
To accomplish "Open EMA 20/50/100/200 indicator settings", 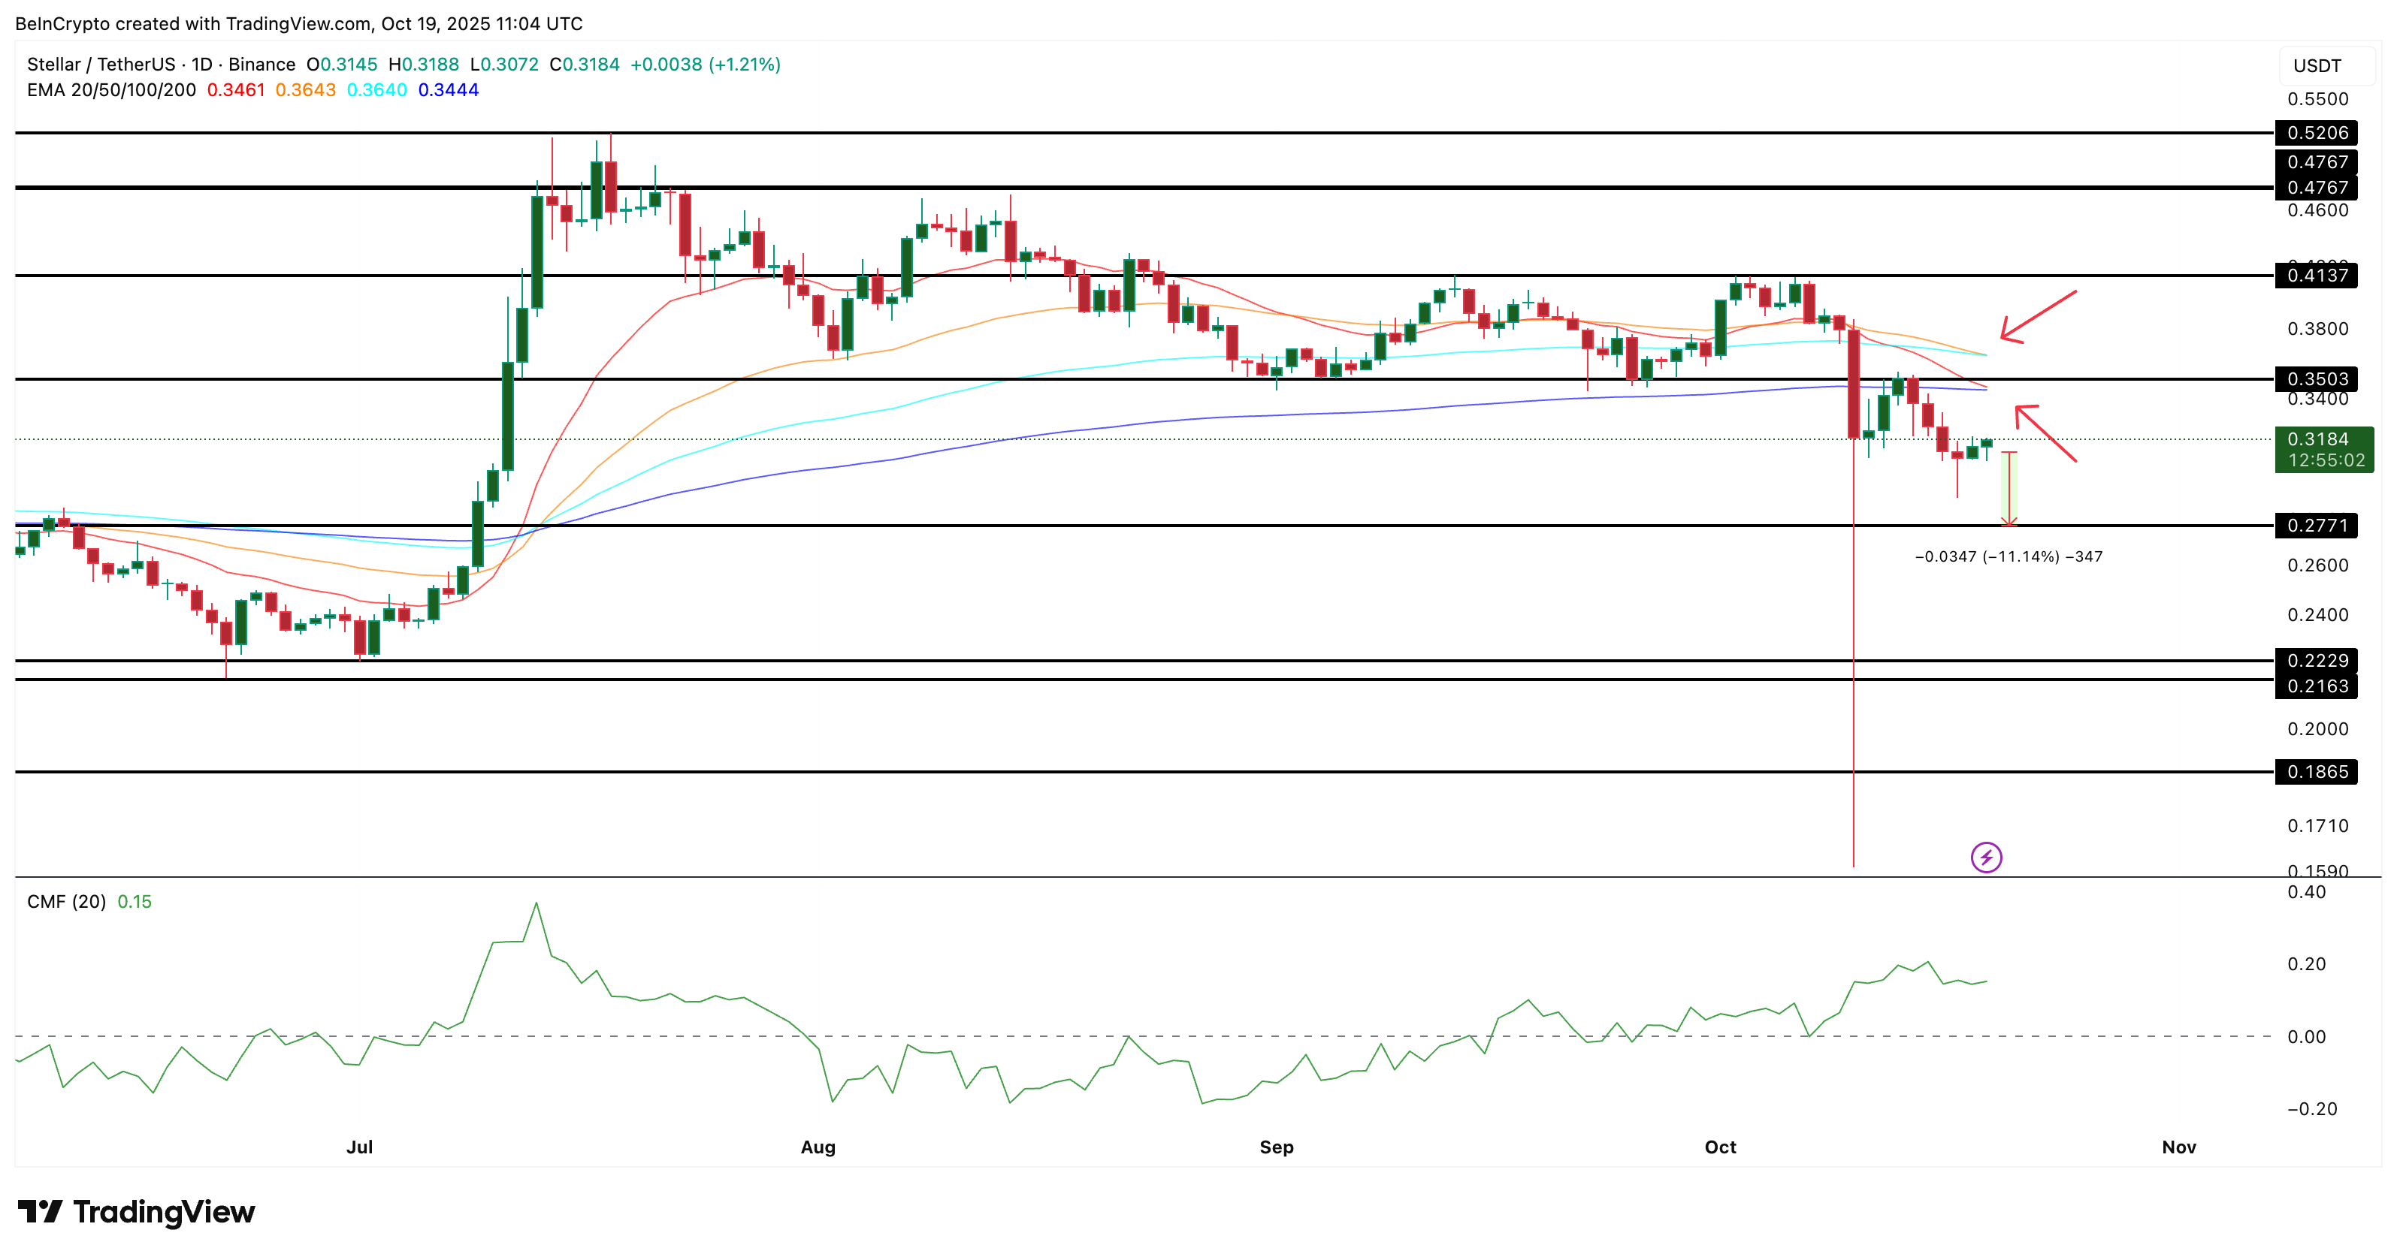I will tap(112, 90).
